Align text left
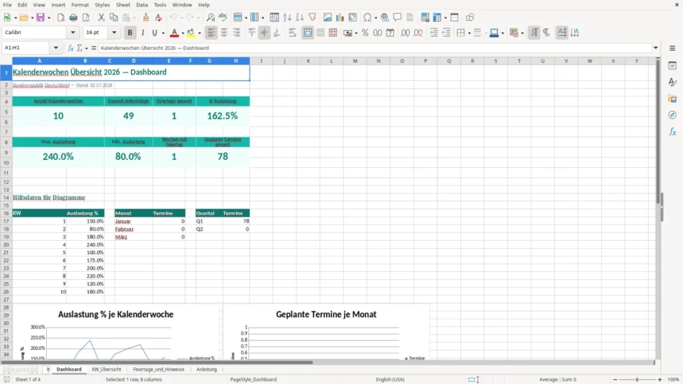The image size is (683, 384). (x=211, y=33)
